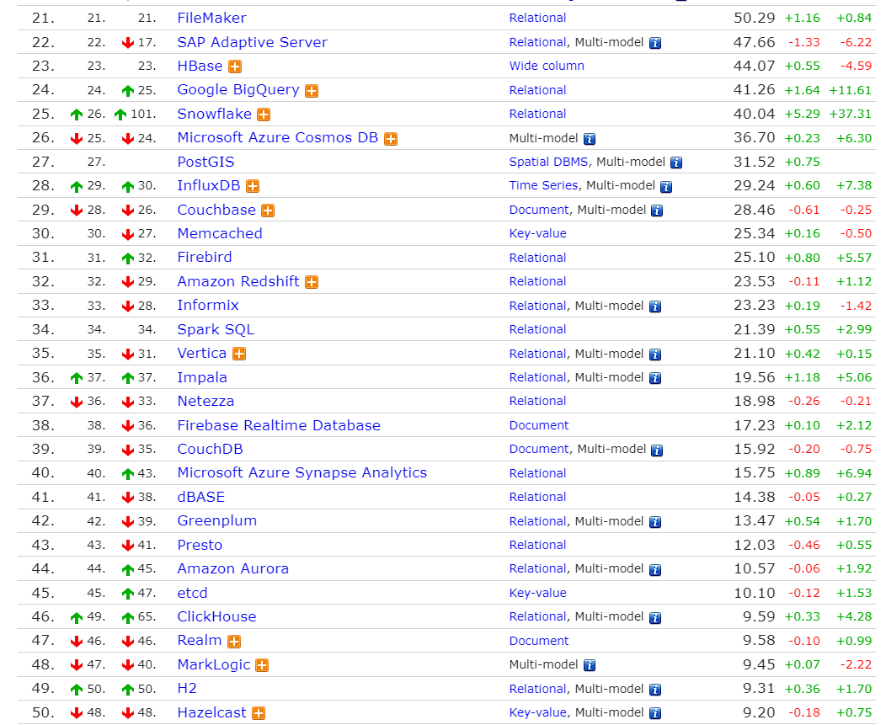The width and height of the screenshot is (886, 725).
Task: Click the orange plus icon next to Couchbase
Action: pyautogui.click(x=268, y=211)
